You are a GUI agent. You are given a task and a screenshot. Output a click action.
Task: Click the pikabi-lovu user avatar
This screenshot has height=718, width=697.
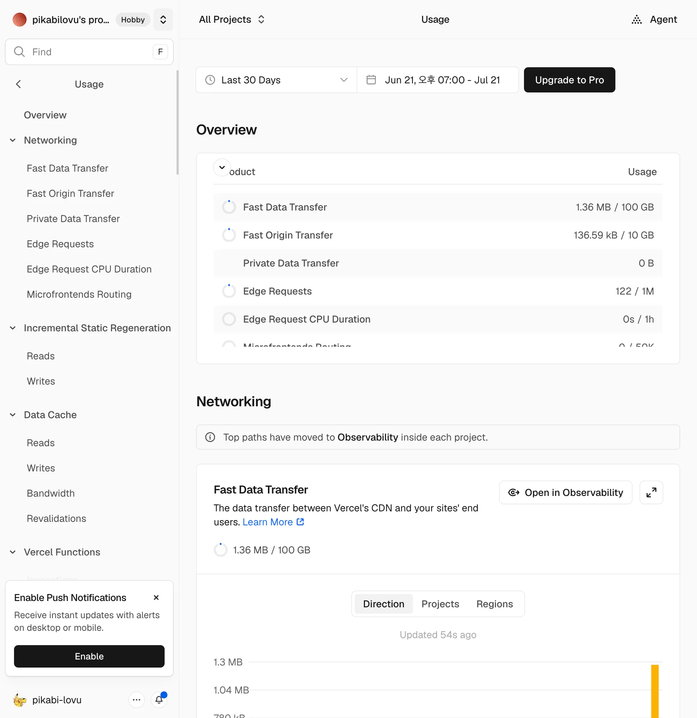(19, 700)
